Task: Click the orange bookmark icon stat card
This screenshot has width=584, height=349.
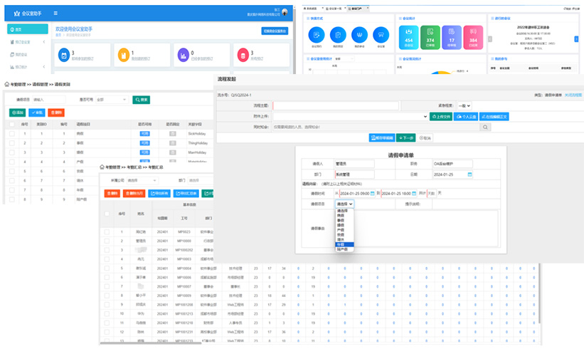Action: coord(123,55)
